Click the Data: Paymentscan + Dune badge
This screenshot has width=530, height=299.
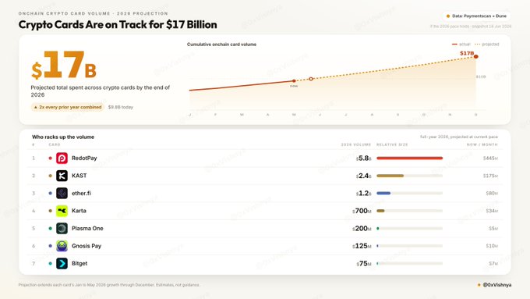(476, 16)
